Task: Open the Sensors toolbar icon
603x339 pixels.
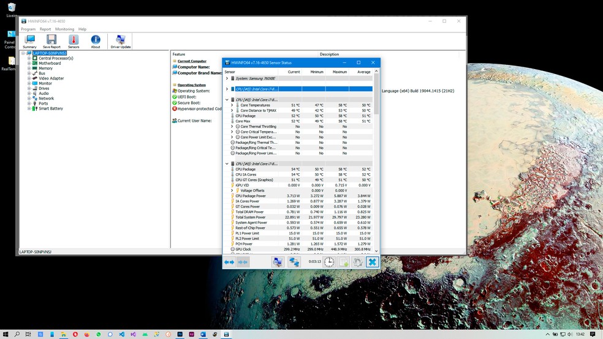Action: coord(74,41)
